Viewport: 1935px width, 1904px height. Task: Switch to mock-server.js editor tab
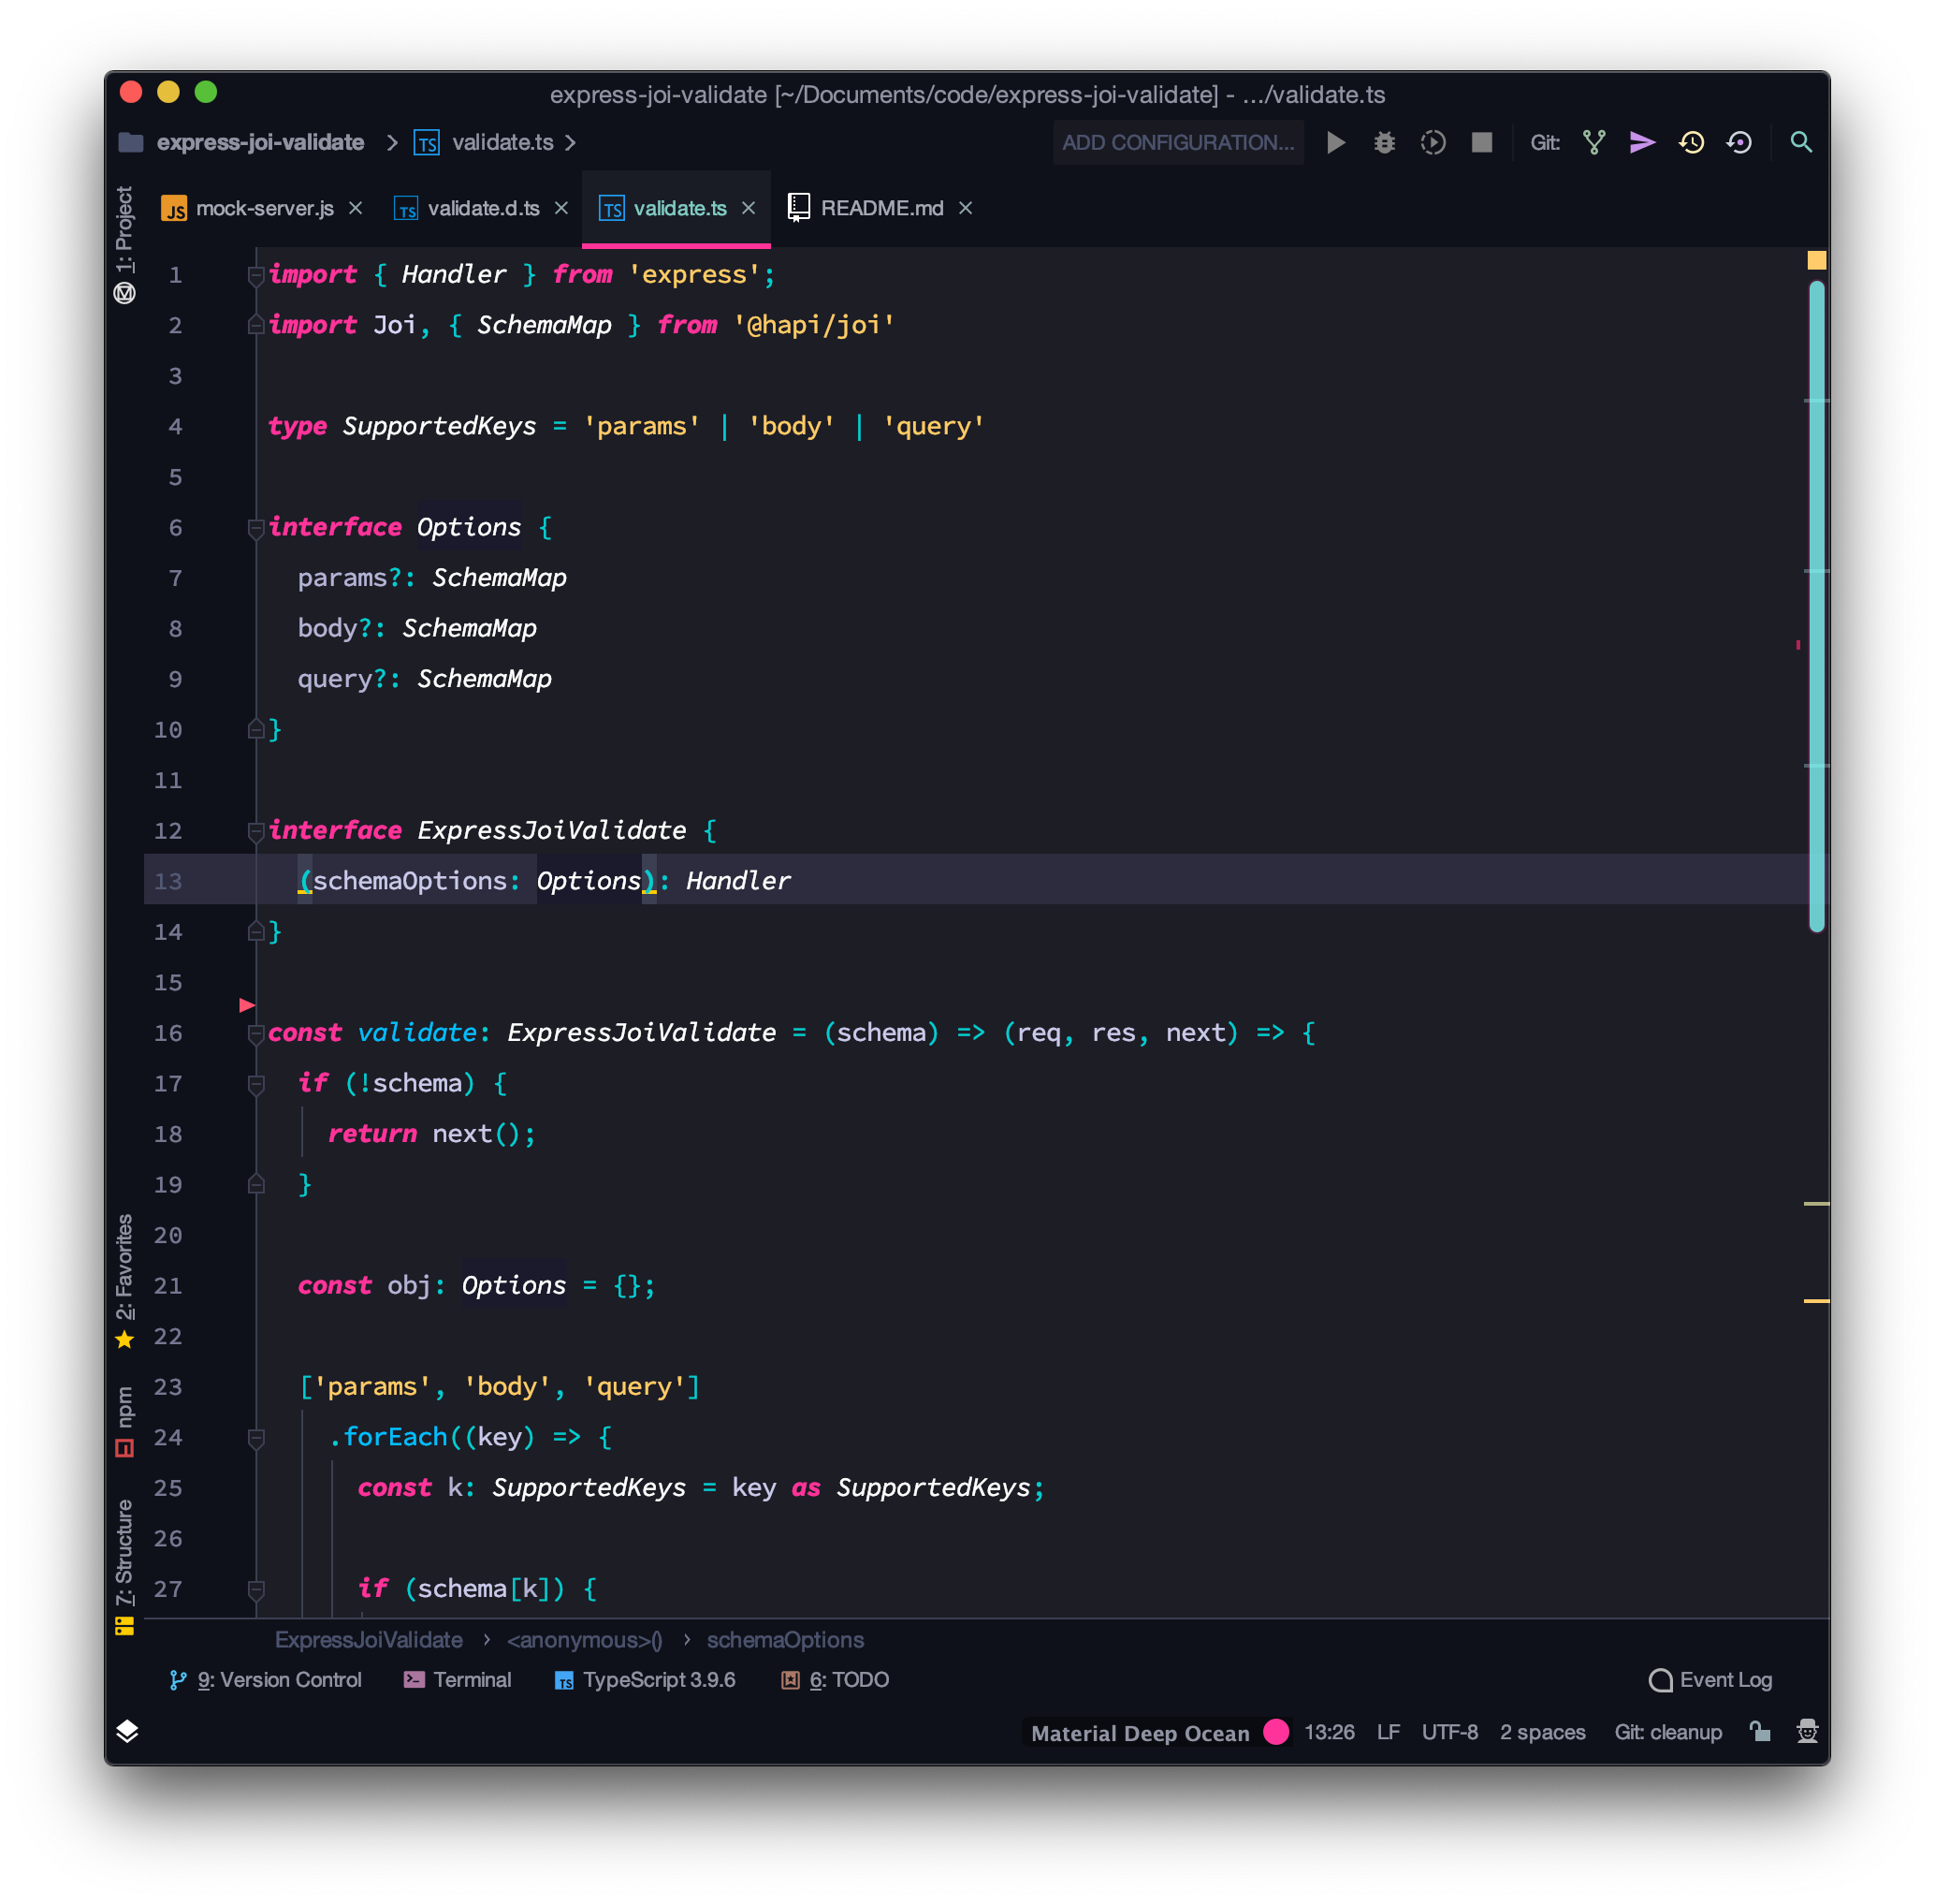pyautogui.click(x=264, y=208)
